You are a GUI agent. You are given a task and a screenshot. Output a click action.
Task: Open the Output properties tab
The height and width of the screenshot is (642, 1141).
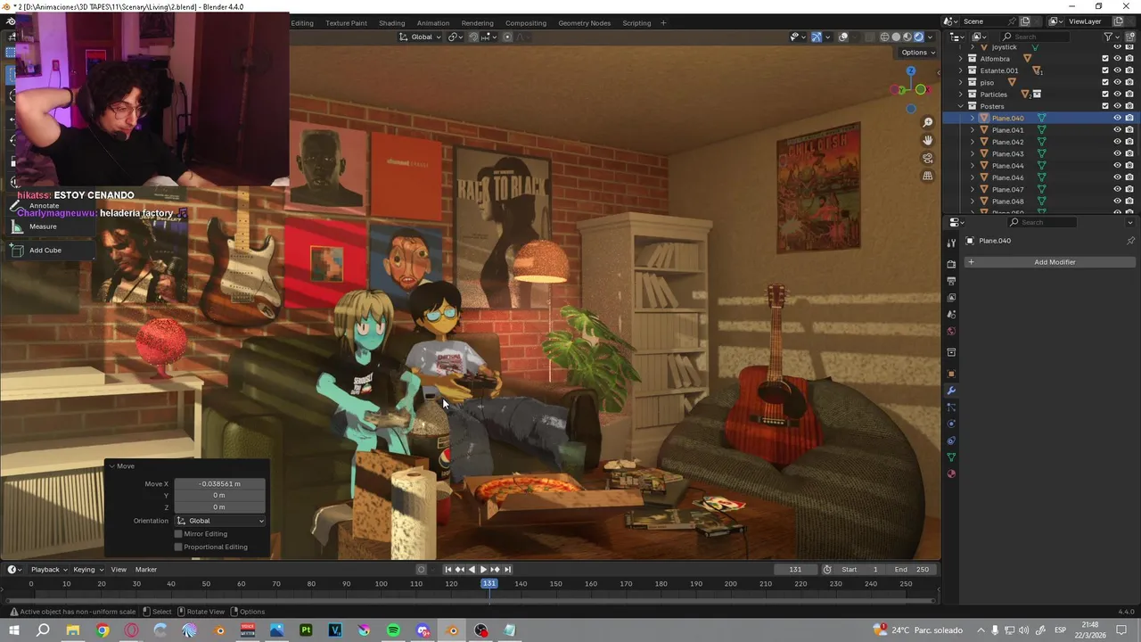click(x=951, y=281)
